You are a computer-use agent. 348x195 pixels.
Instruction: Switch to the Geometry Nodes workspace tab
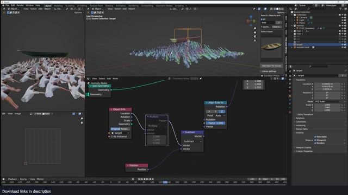tap(164, 6)
